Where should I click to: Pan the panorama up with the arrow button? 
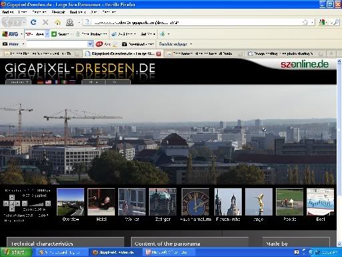[x=12, y=197]
